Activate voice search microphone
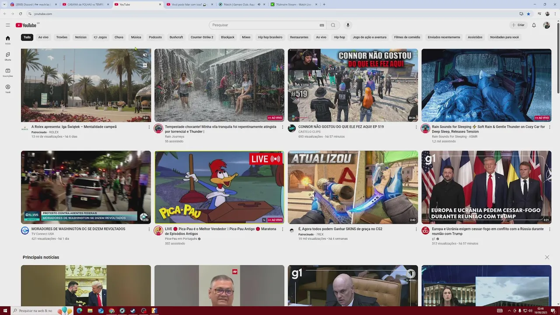 (348, 25)
